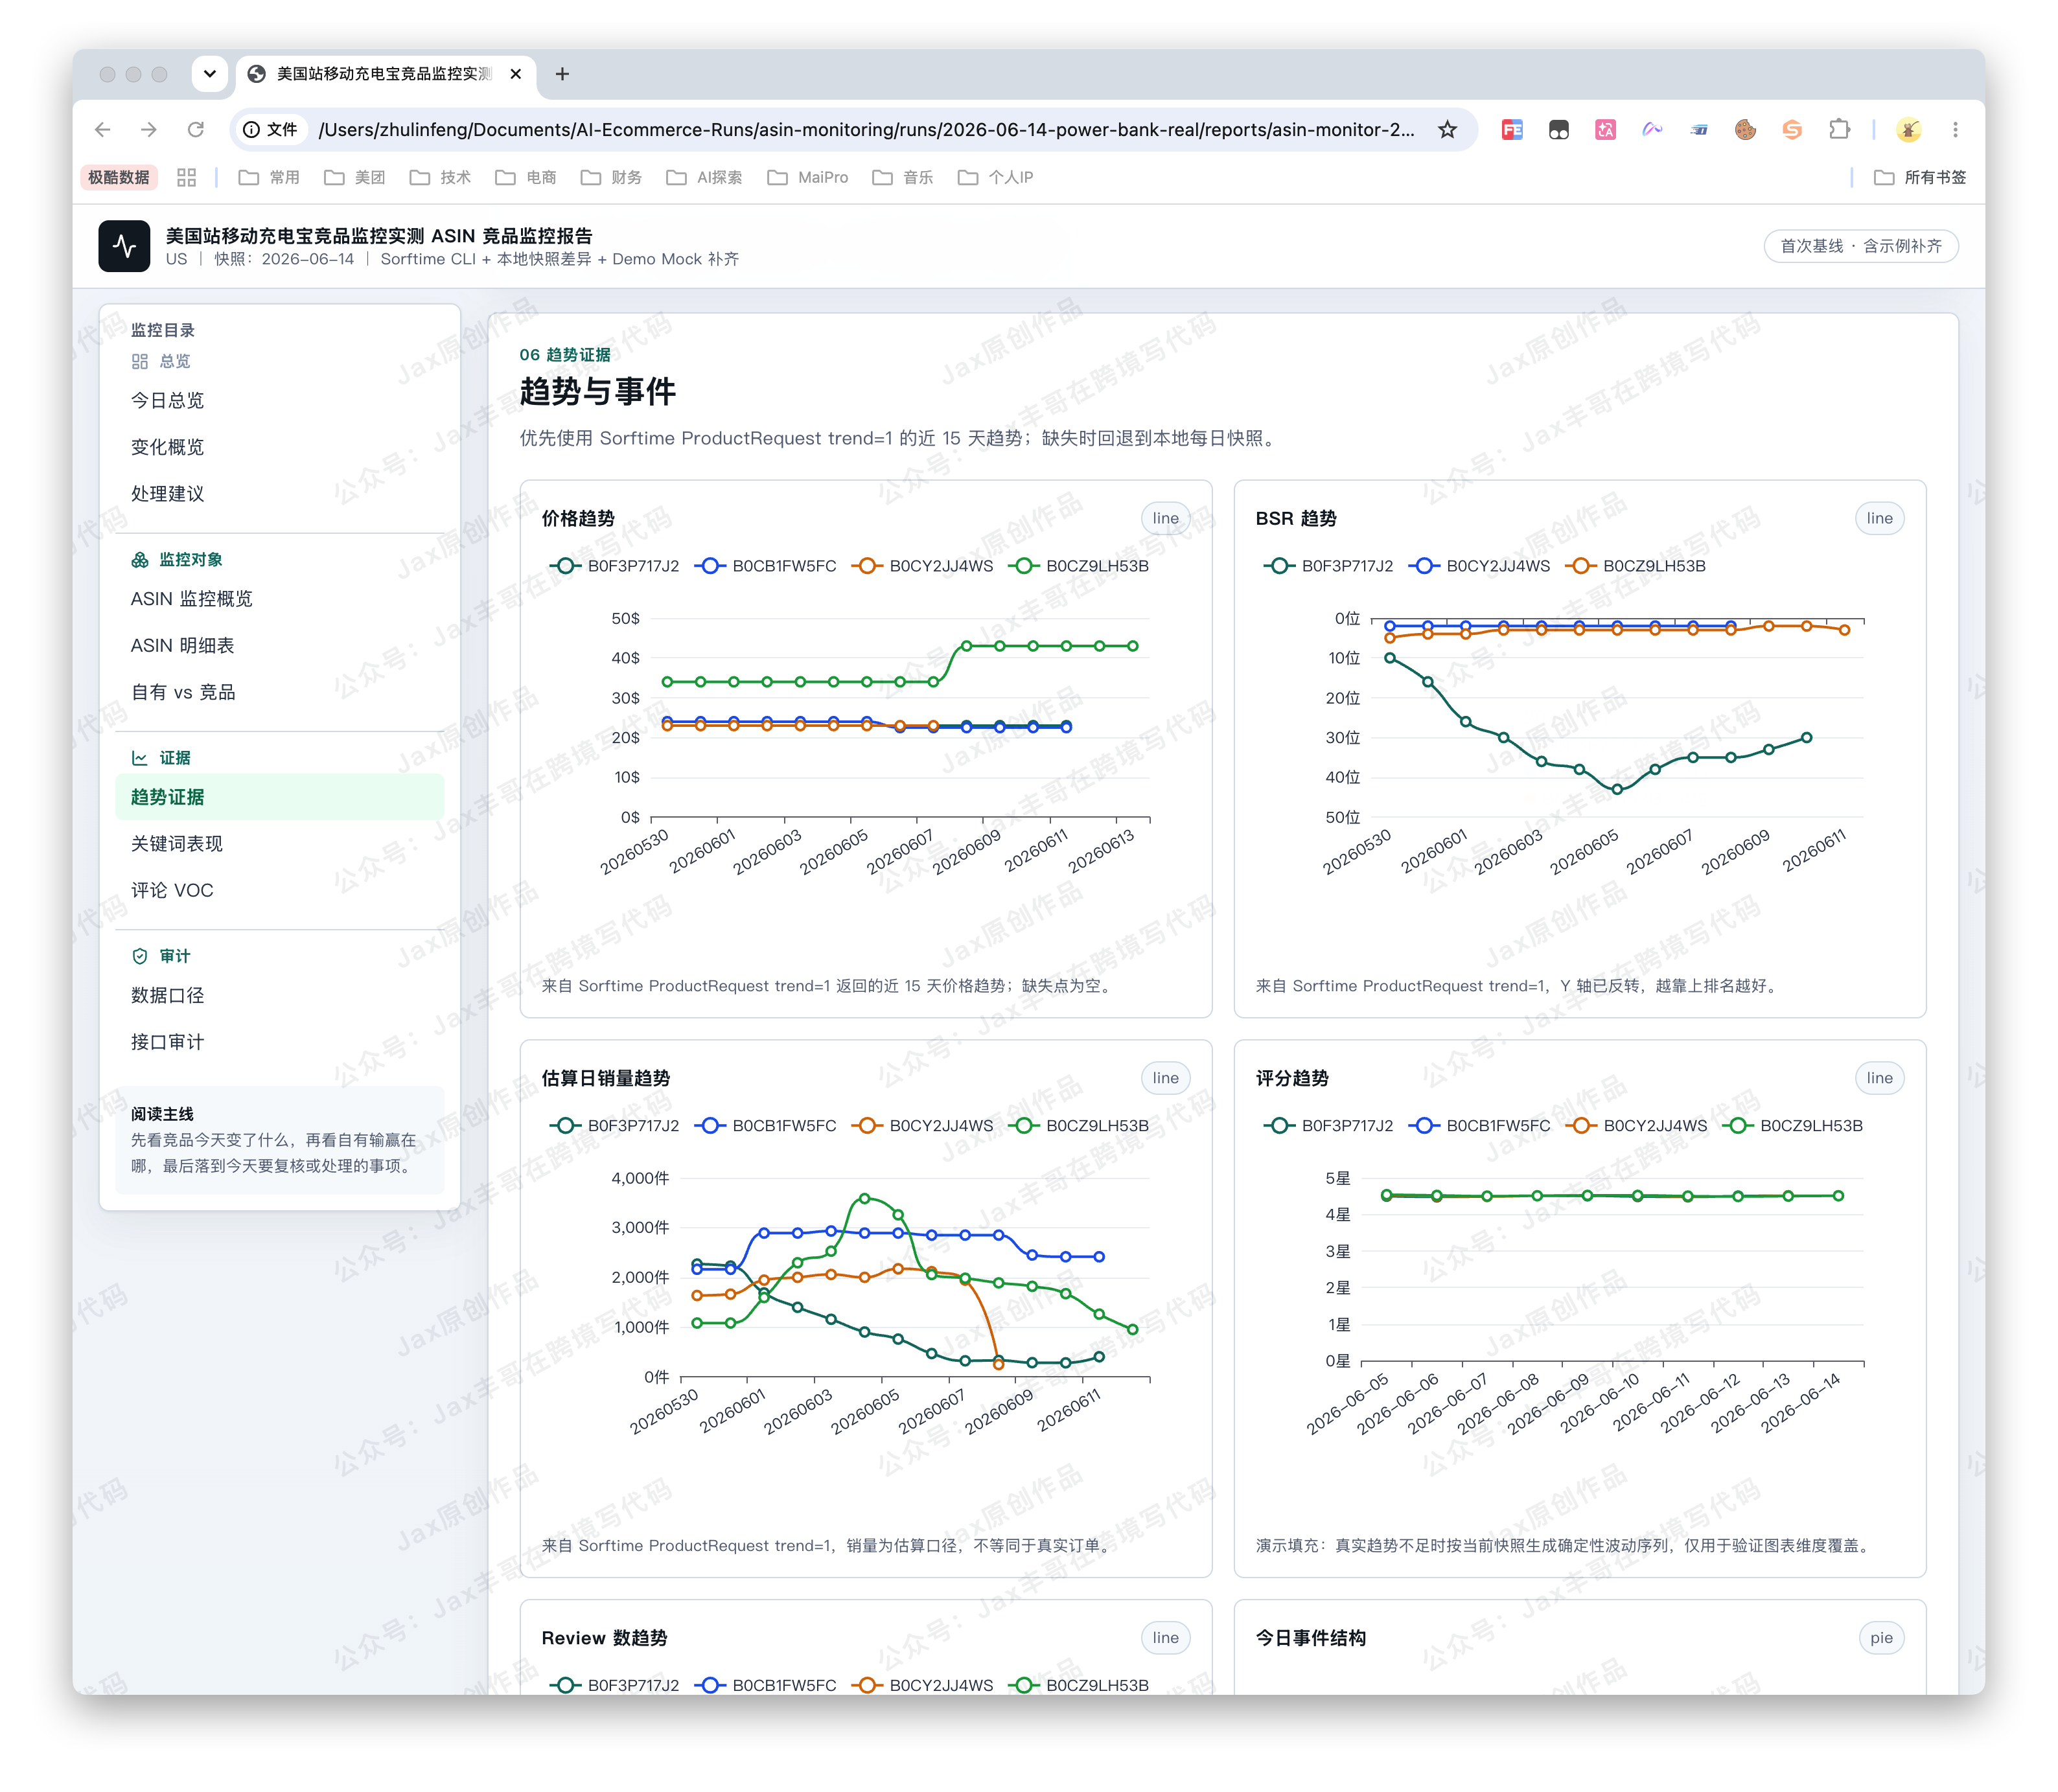This screenshot has height=1792, width=2058.
Task: Toggle B0CY2JJ4WS series in 价格趋势 legend
Action: click(x=922, y=566)
